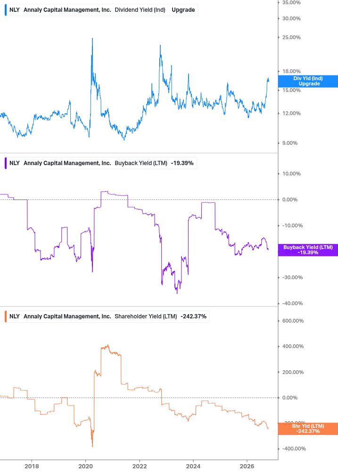Viewport: 338px width, 474px height.
Task: Click the 2024 label on the time axis
Action: [193, 466]
